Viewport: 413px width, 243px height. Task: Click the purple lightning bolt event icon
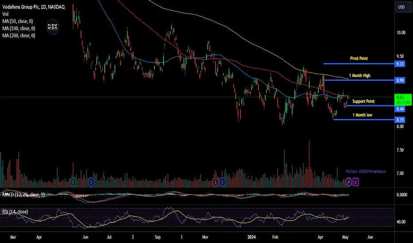[348, 182]
